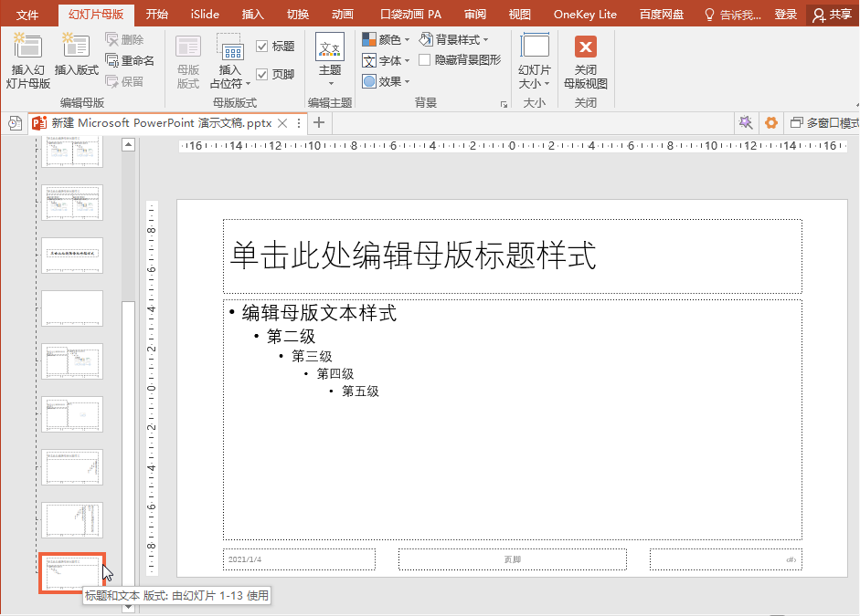The width and height of the screenshot is (860, 616).
Task: Click the Preserve (保留) master icon
Action: click(111, 81)
